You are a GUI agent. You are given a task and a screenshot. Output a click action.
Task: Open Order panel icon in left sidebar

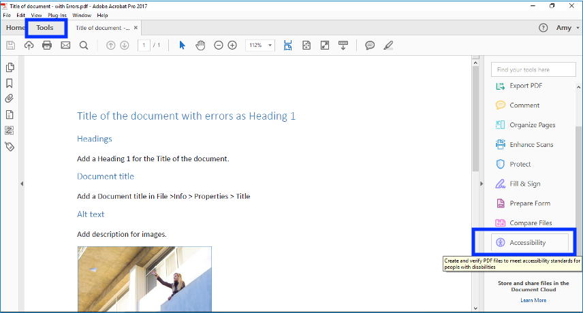coord(10,131)
